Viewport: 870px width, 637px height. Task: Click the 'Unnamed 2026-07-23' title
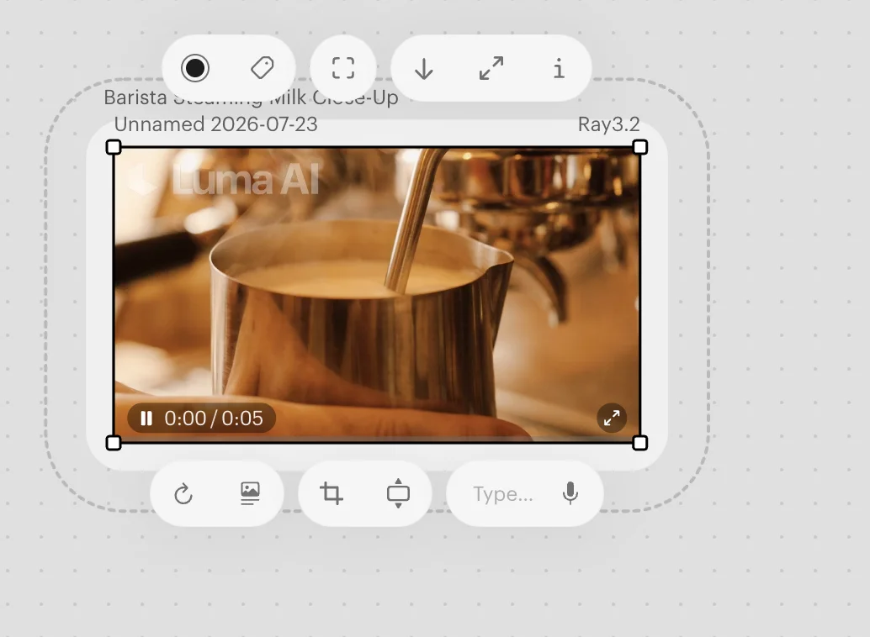pos(216,124)
